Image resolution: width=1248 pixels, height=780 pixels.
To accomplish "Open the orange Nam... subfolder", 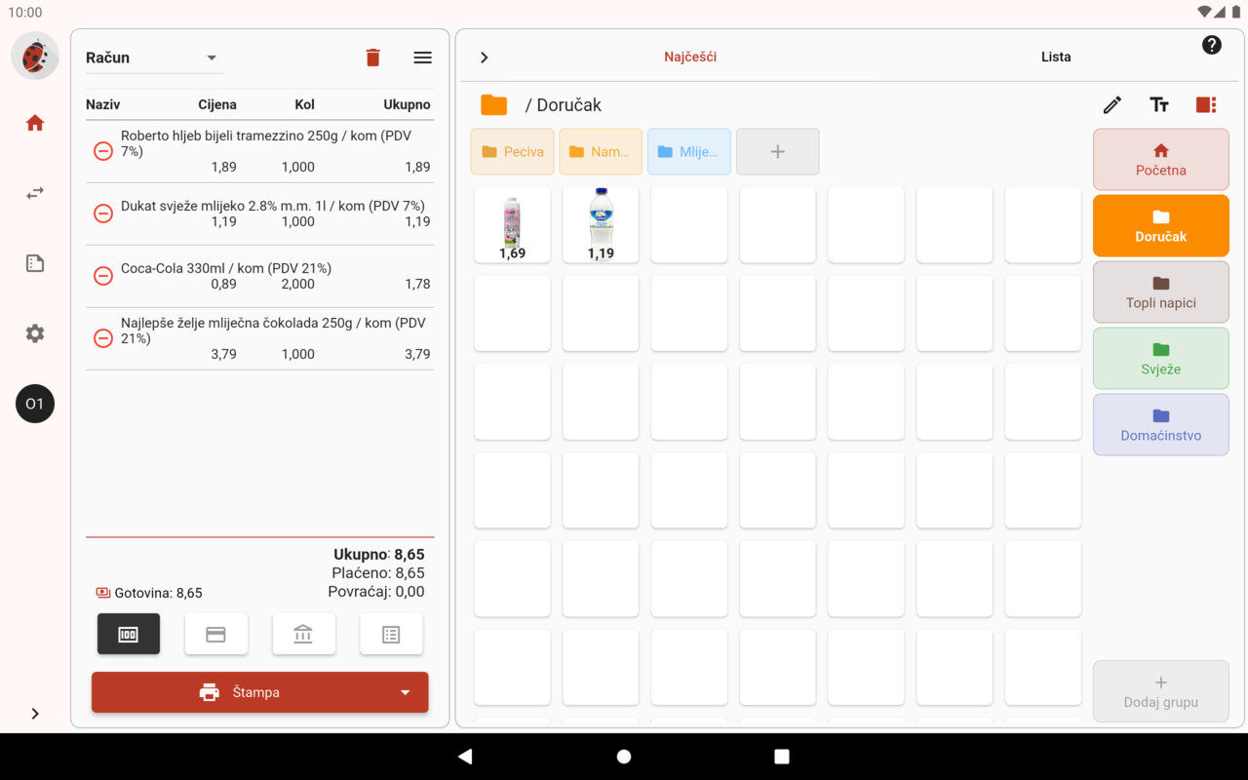I will pyautogui.click(x=601, y=152).
